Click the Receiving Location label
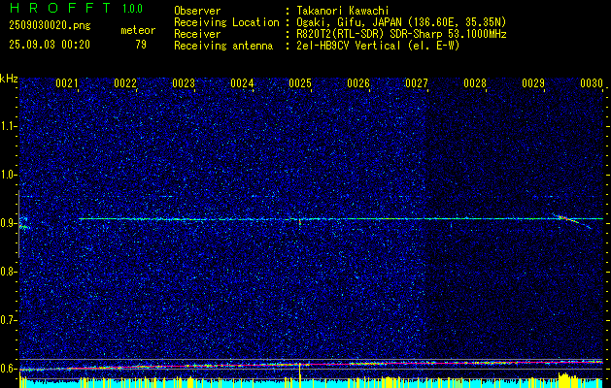Viewport: 611px width, 388px height. (226, 22)
